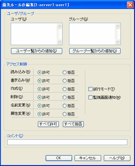Open help with ヘルプ(H) button

[x=117, y=158]
